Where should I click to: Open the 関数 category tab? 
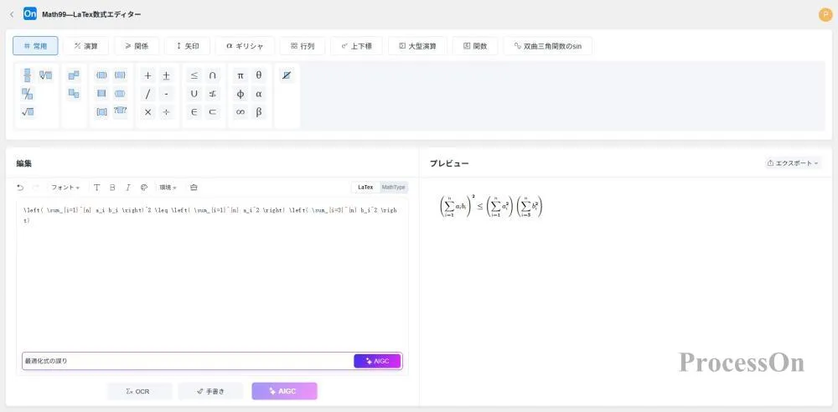click(x=475, y=46)
